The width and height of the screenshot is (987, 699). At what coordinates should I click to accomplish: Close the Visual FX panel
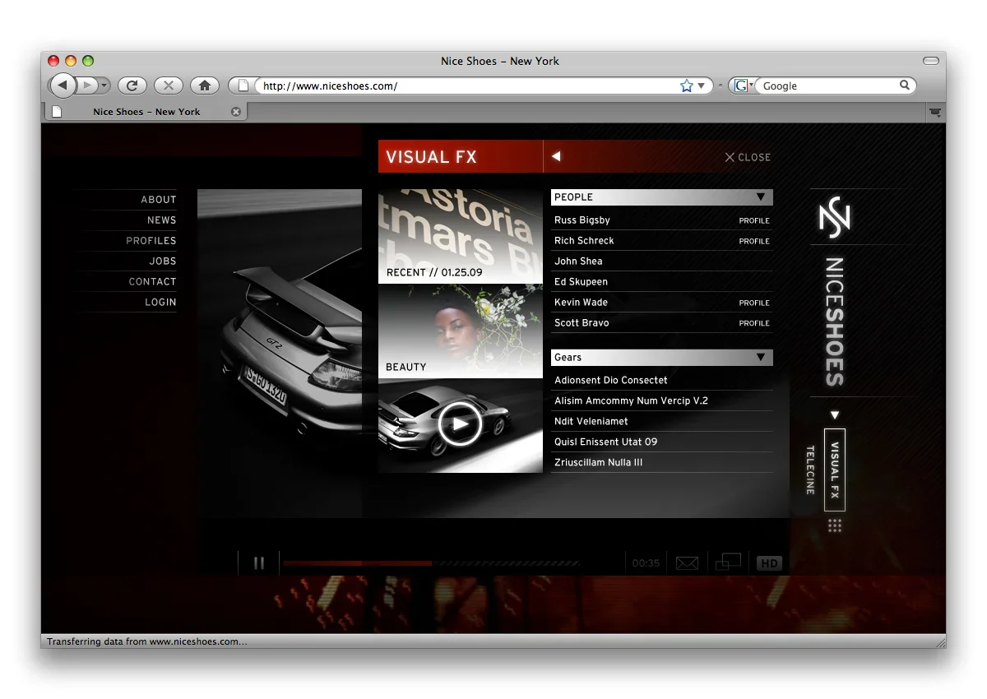(x=747, y=157)
